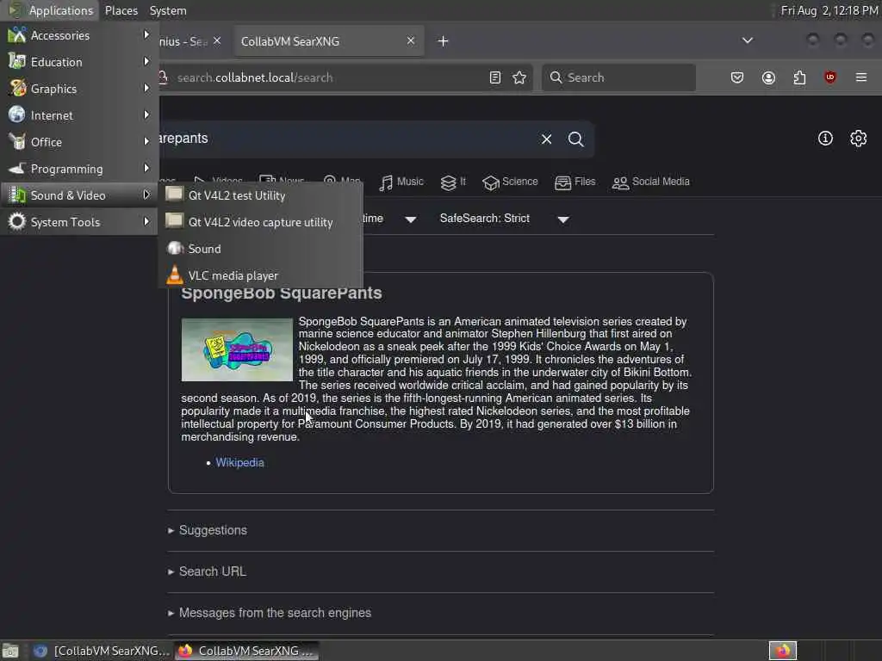The width and height of the screenshot is (882, 661).
Task: Switch to the Science category
Action: 510,182
